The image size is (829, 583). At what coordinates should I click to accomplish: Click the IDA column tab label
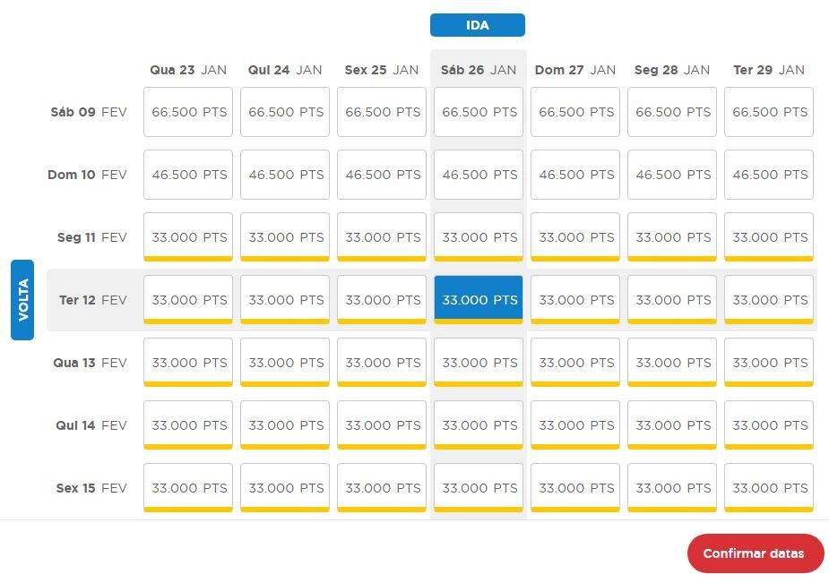click(478, 25)
